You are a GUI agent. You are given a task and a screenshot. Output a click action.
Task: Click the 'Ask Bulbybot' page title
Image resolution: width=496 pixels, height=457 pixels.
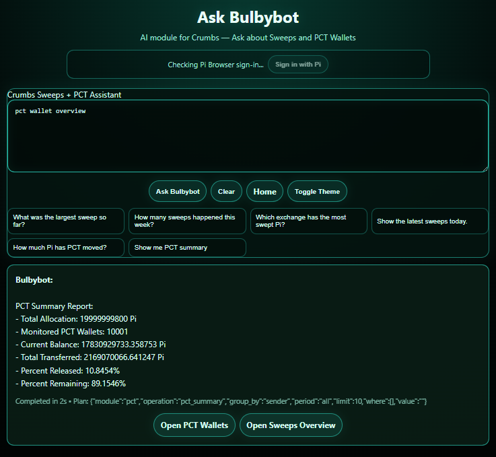coord(248,17)
